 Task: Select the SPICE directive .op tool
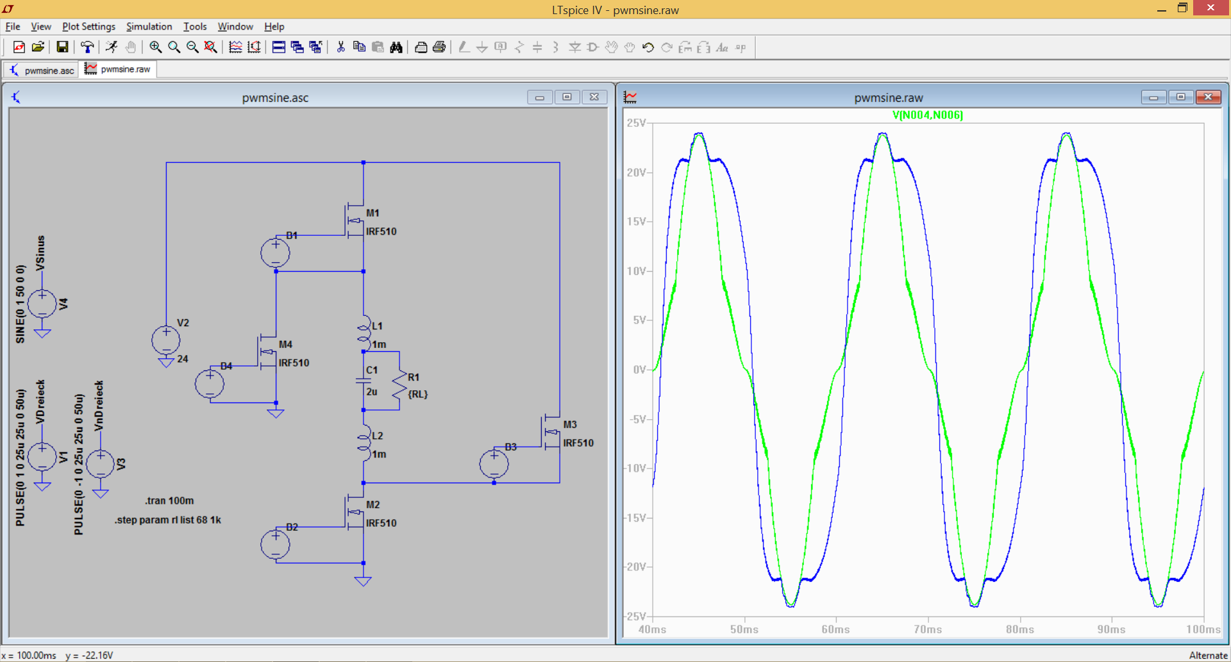point(741,47)
